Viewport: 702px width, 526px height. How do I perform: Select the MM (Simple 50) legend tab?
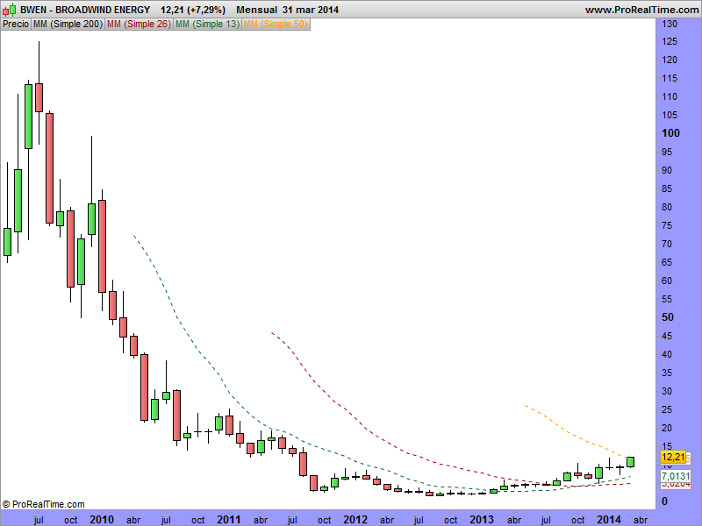click(x=276, y=25)
